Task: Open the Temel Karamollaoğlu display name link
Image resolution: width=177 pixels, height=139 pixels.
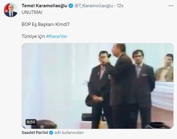Action: coord(44,6)
